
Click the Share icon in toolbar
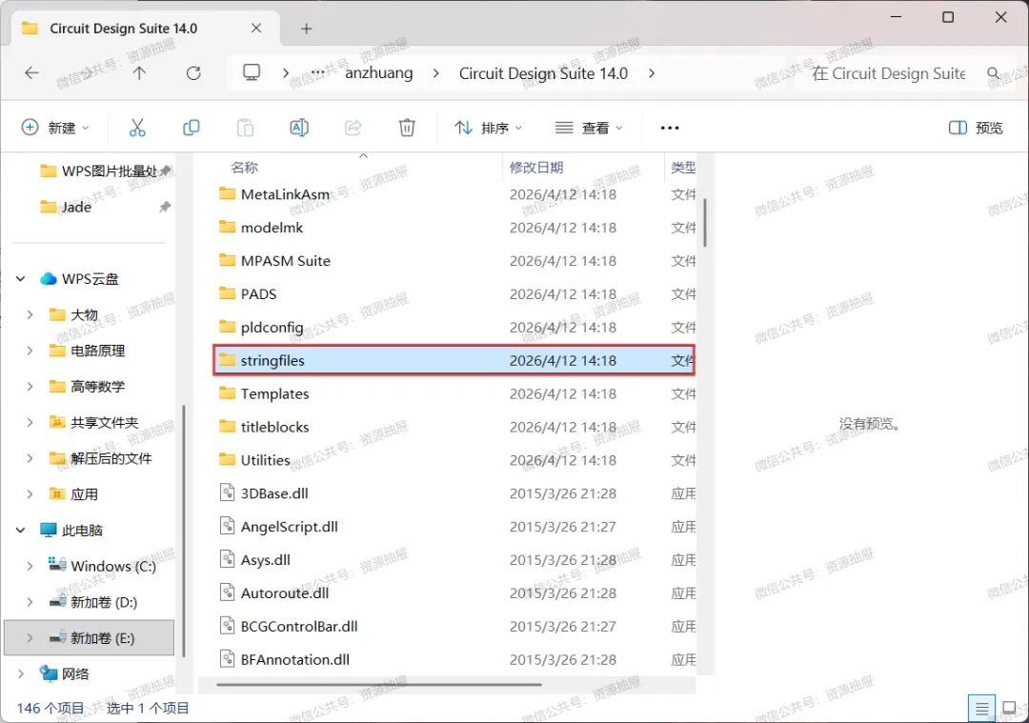click(353, 128)
